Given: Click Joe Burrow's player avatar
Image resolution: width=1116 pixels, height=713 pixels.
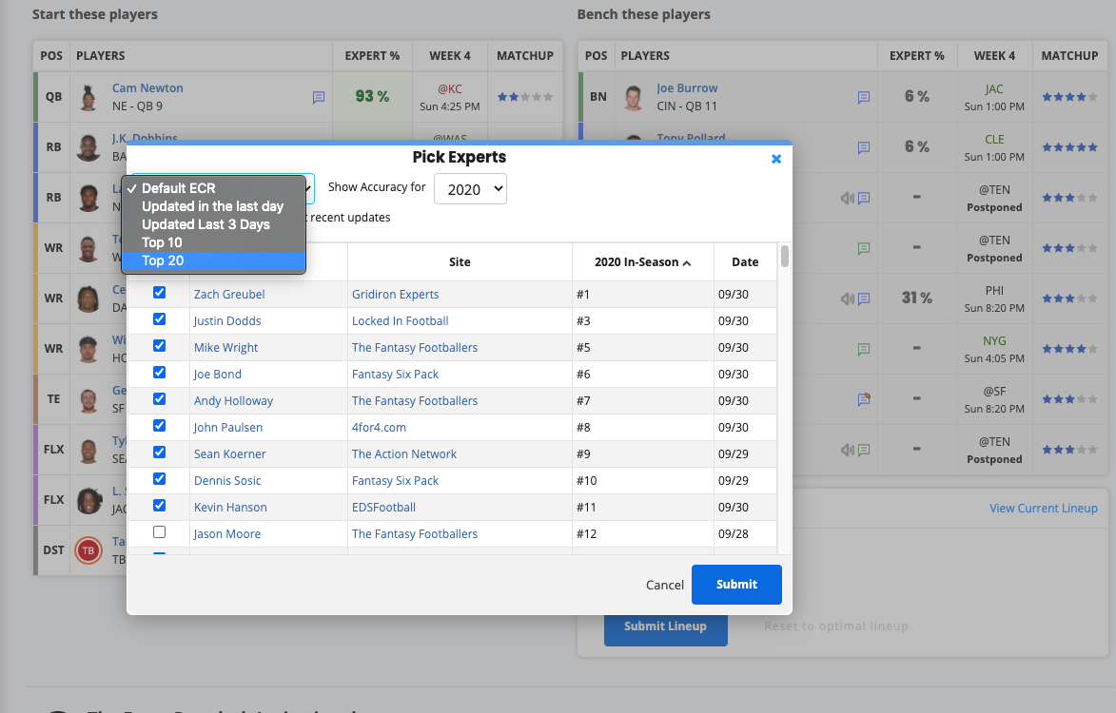Looking at the screenshot, I should pyautogui.click(x=633, y=97).
